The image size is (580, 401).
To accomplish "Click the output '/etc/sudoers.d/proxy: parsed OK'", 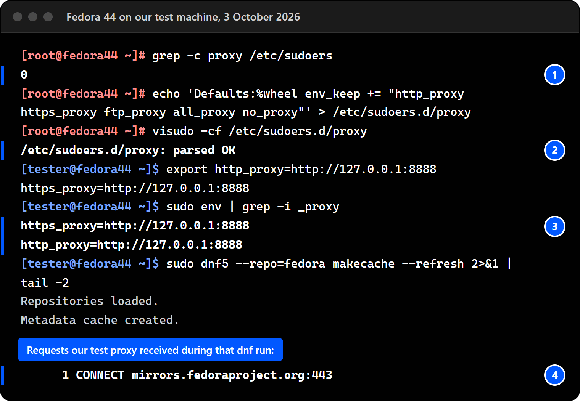I will click(x=128, y=150).
